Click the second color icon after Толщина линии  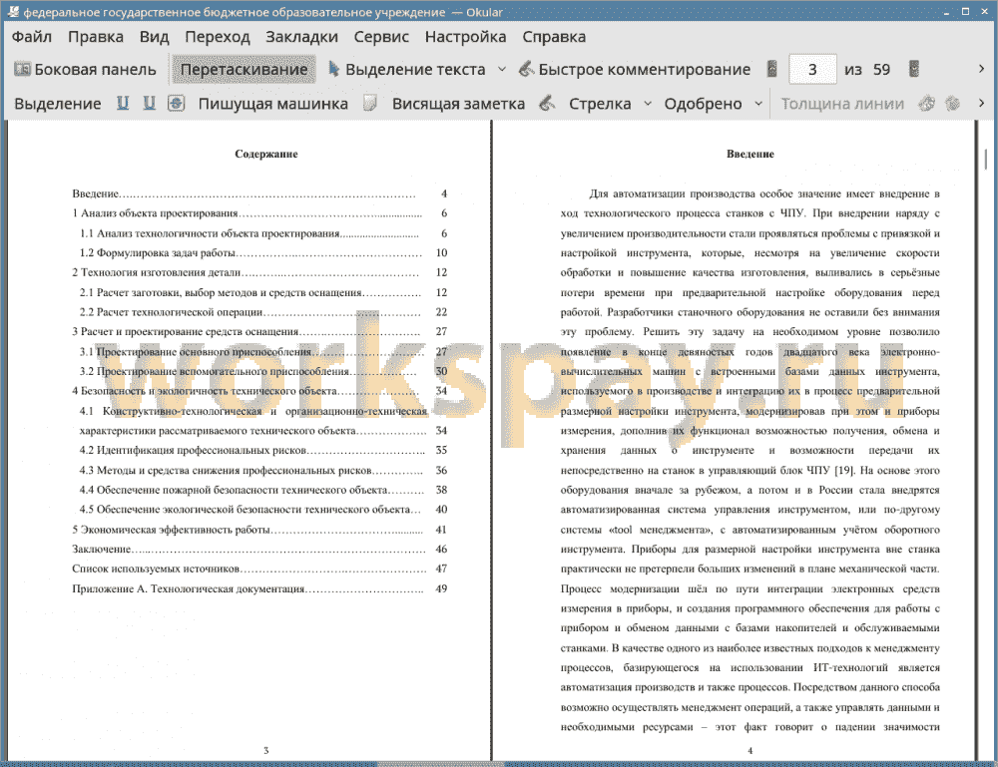pyautogui.click(x=952, y=103)
